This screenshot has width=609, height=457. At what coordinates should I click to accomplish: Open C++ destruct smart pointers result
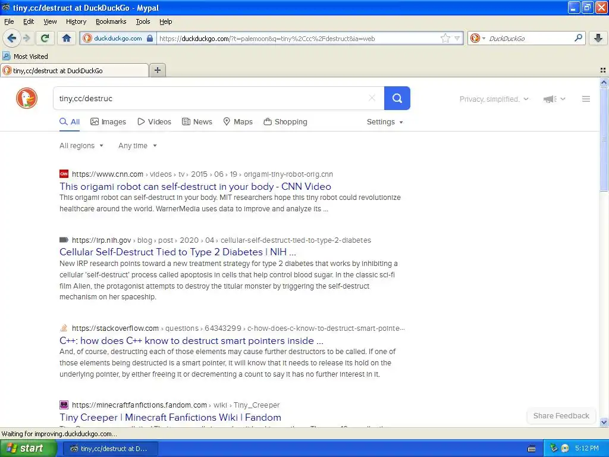pyautogui.click(x=191, y=340)
